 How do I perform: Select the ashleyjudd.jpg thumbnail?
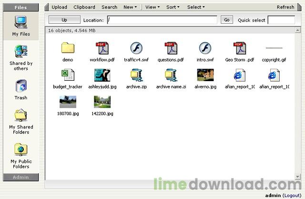point(102,75)
